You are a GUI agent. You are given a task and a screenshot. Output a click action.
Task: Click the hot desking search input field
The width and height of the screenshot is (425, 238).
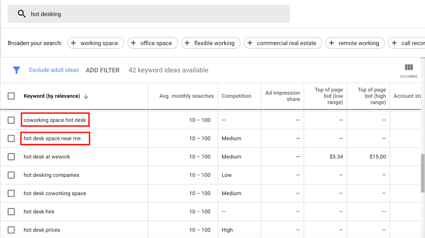pos(118,14)
